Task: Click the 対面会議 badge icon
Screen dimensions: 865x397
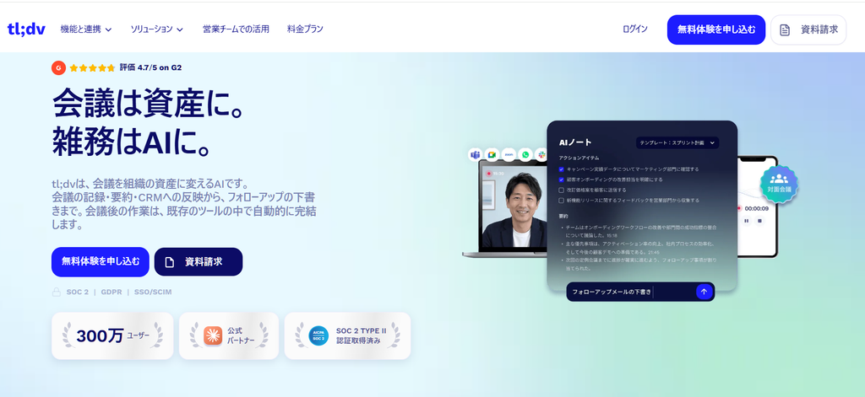Action: 778,184
